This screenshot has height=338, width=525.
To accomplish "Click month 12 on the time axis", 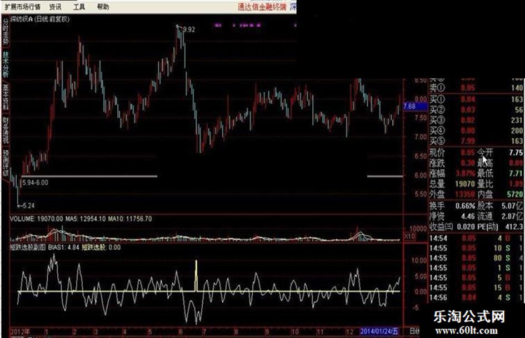I will (350, 332).
